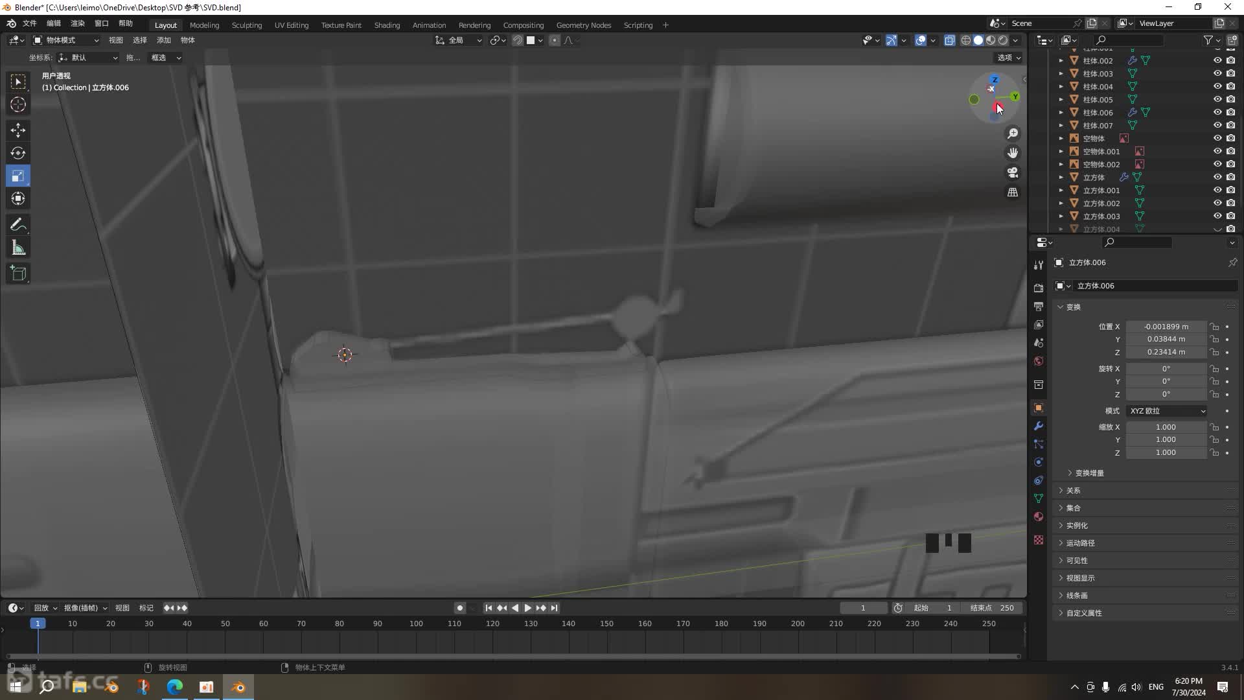Toggle the X-ray display button
Image resolution: width=1244 pixels, height=700 pixels.
point(949,40)
